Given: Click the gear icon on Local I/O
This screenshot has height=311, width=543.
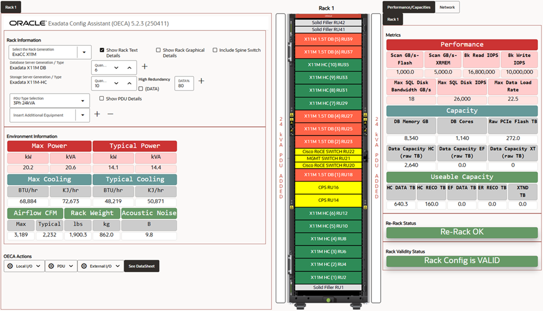Looking at the screenshot, I should click(x=10, y=266).
